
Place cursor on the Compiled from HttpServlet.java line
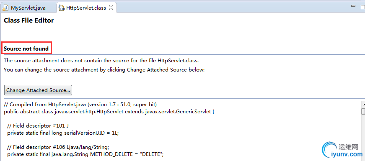click(80, 104)
